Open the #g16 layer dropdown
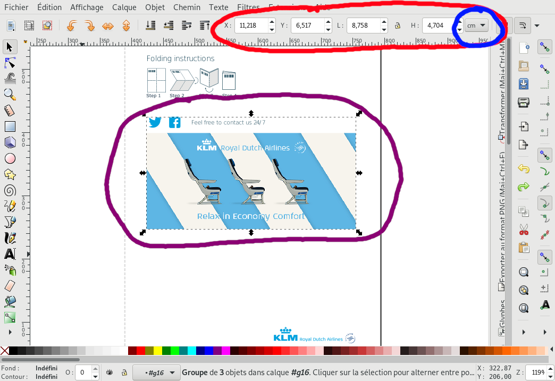The width and height of the screenshot is (555, 381). click(156, 372)
